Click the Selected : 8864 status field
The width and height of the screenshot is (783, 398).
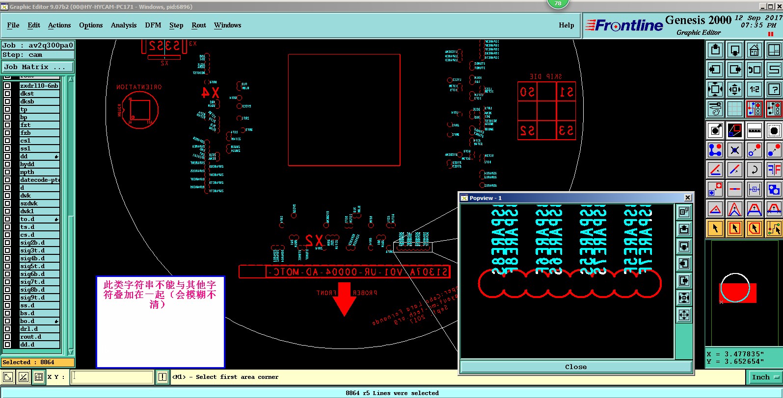pos(38,362)
